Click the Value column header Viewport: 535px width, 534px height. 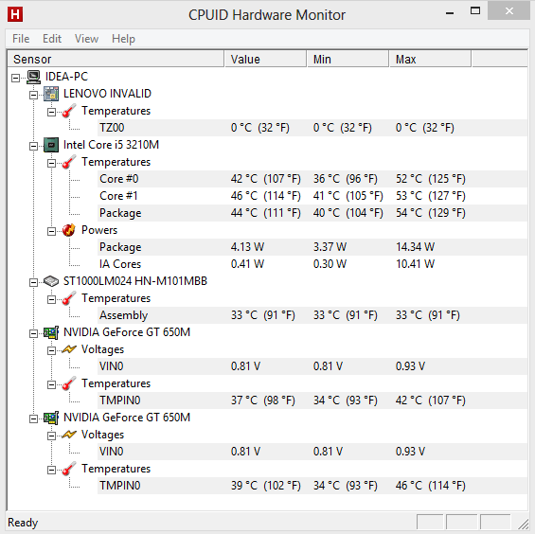point(265,59)
